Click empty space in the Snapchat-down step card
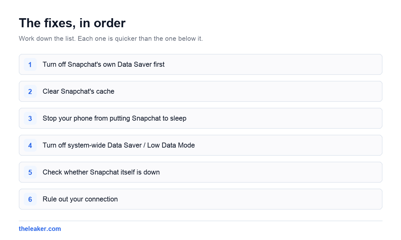 (269, 172)
